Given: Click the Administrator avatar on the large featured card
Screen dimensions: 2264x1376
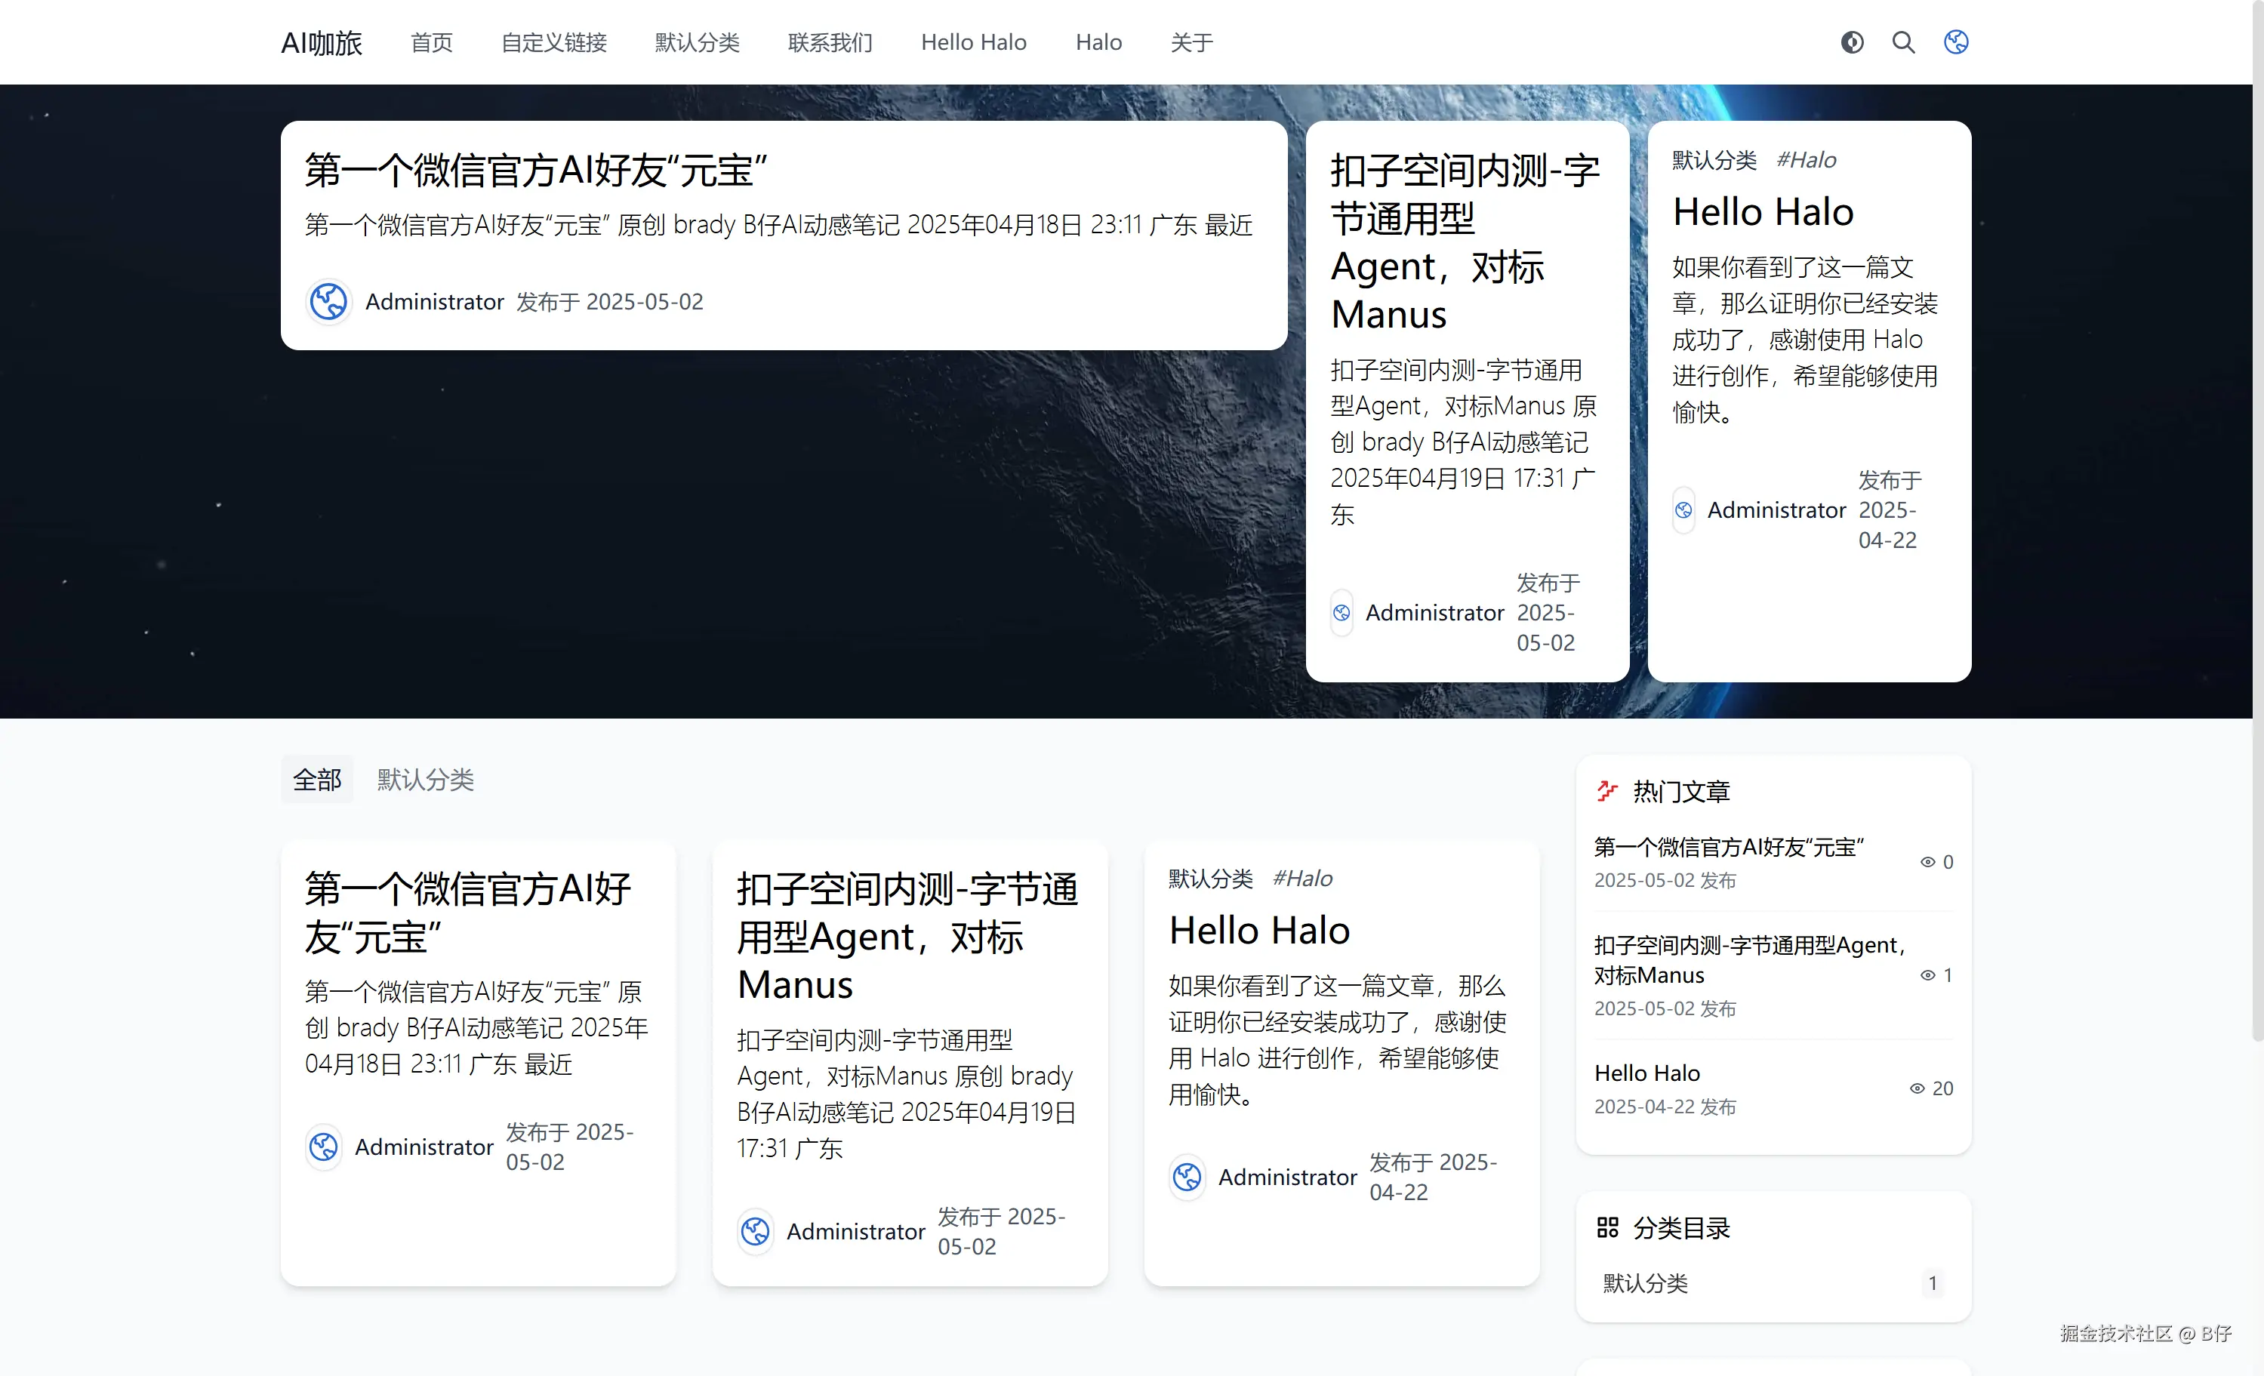Looking at the screenshot, I should tap(328, 301).
